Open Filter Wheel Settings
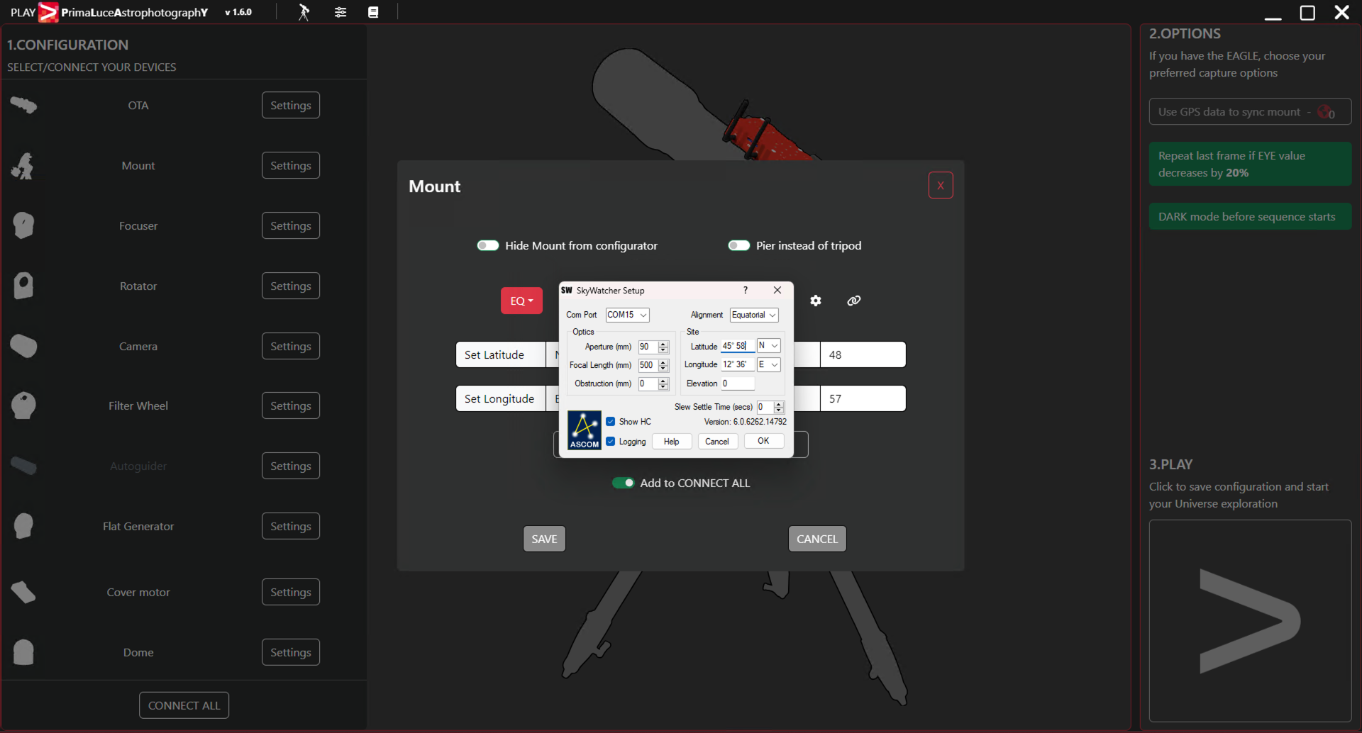The image size is (1362, 733). click(291, 405)
